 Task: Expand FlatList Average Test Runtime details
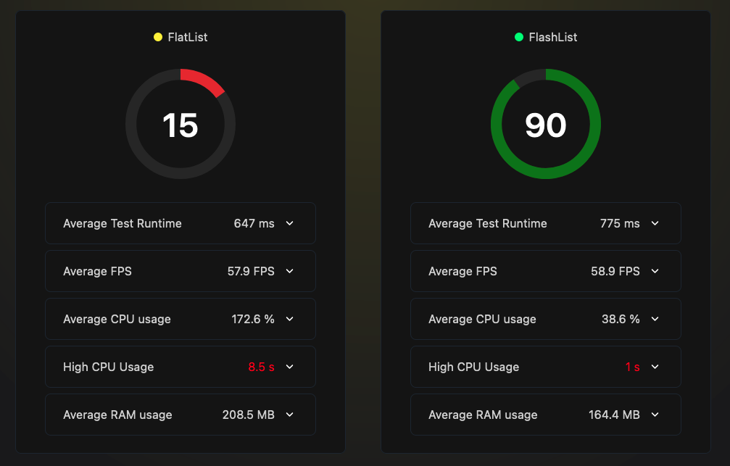pyautogui.click(x=289, y=223)
